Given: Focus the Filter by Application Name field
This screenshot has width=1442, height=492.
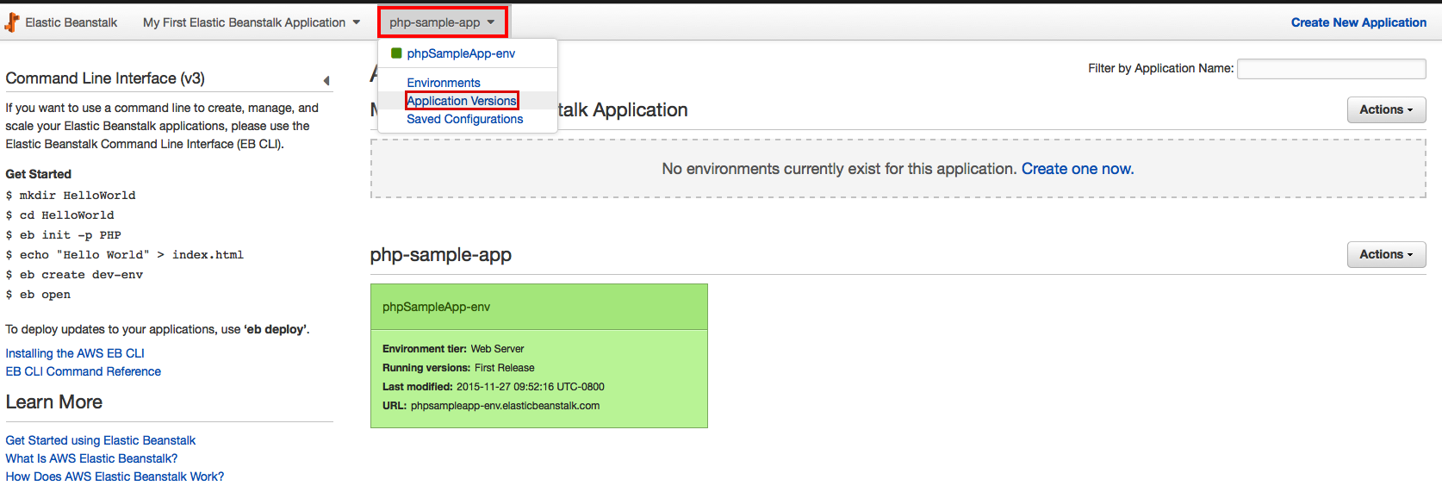Looking at the screenshot, I should (x=1332, y=69).
